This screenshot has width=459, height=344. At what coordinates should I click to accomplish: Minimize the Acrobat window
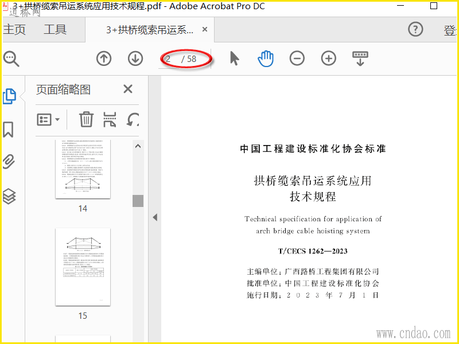pos(400,6)
